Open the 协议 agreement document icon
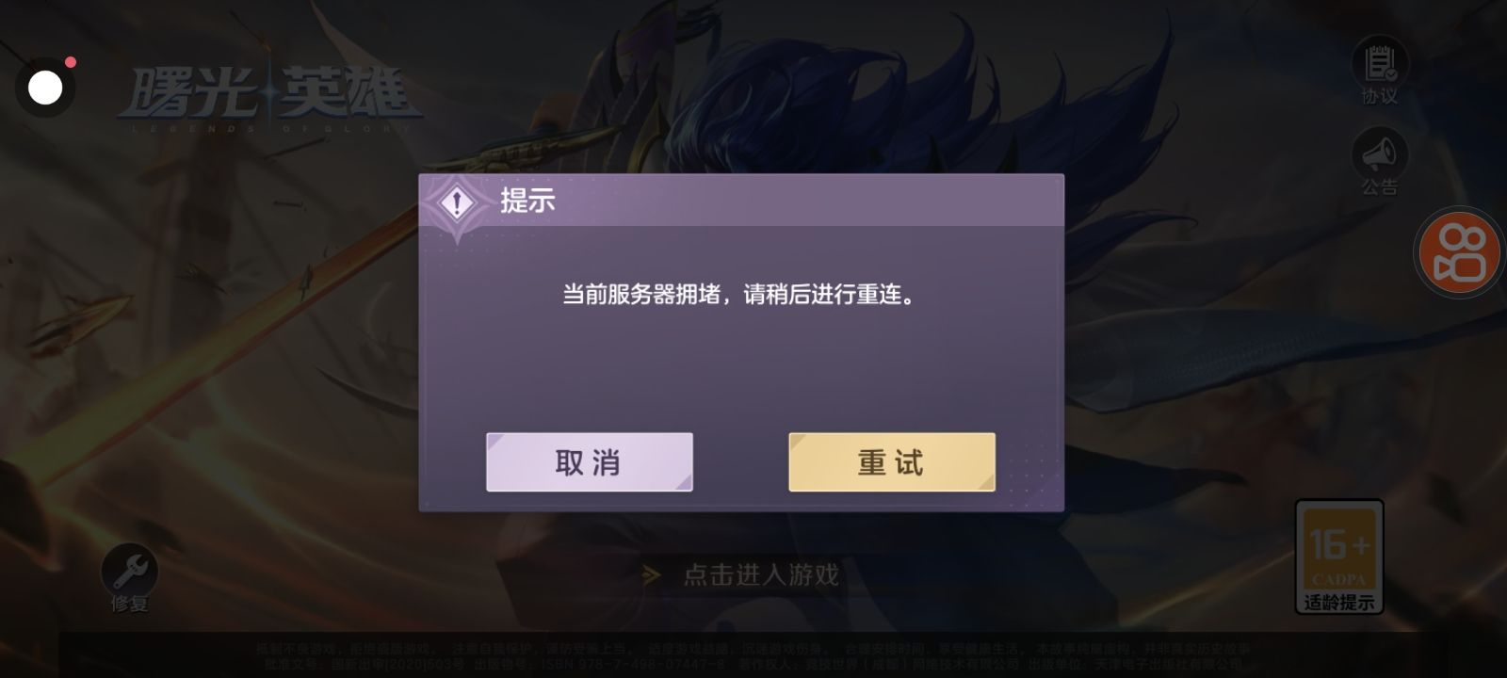This screenshot has height=678, width=1507. [x=1380, y=62]
